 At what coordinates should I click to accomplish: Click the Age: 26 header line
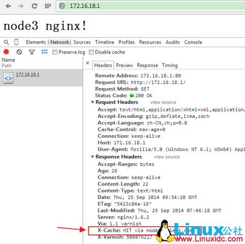click(107, 171)
